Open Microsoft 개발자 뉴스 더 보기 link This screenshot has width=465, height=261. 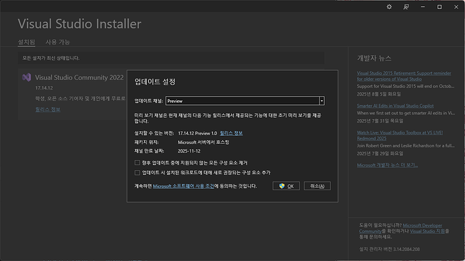(x=387, y=165)
